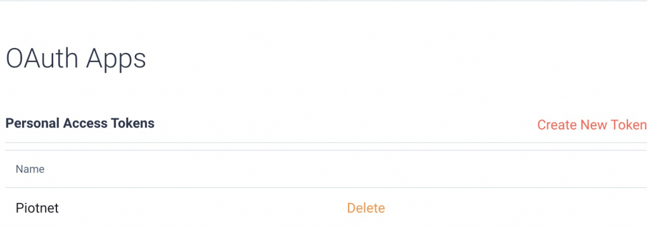Sort tokens by the Name header
Screen dimensions: 649x230
point(30,169)
